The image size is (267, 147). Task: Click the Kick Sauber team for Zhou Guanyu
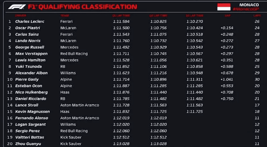(71, 144)
